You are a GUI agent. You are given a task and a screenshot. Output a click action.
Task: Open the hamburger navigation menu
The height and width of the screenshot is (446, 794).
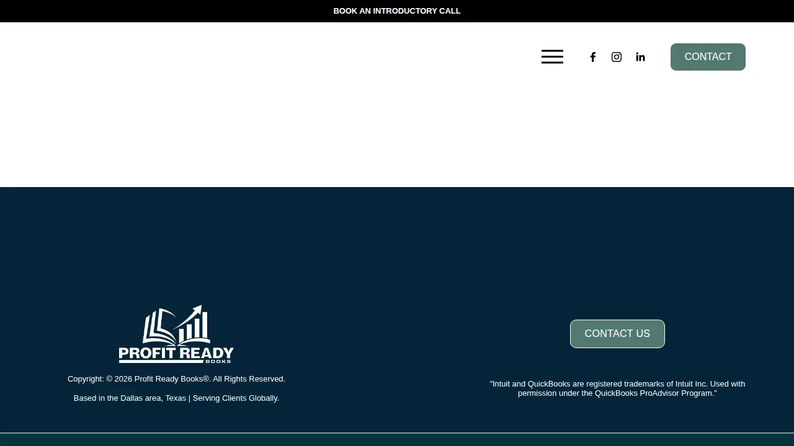[552, 57]
